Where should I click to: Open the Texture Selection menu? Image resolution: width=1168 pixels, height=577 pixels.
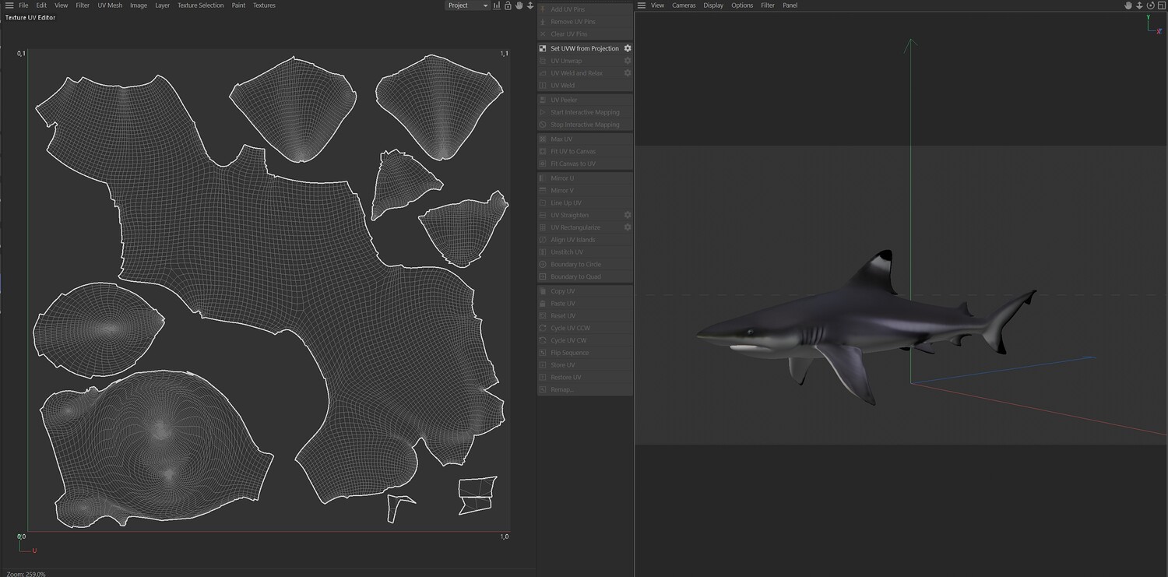pyautogui.click(x=200, y=5)
